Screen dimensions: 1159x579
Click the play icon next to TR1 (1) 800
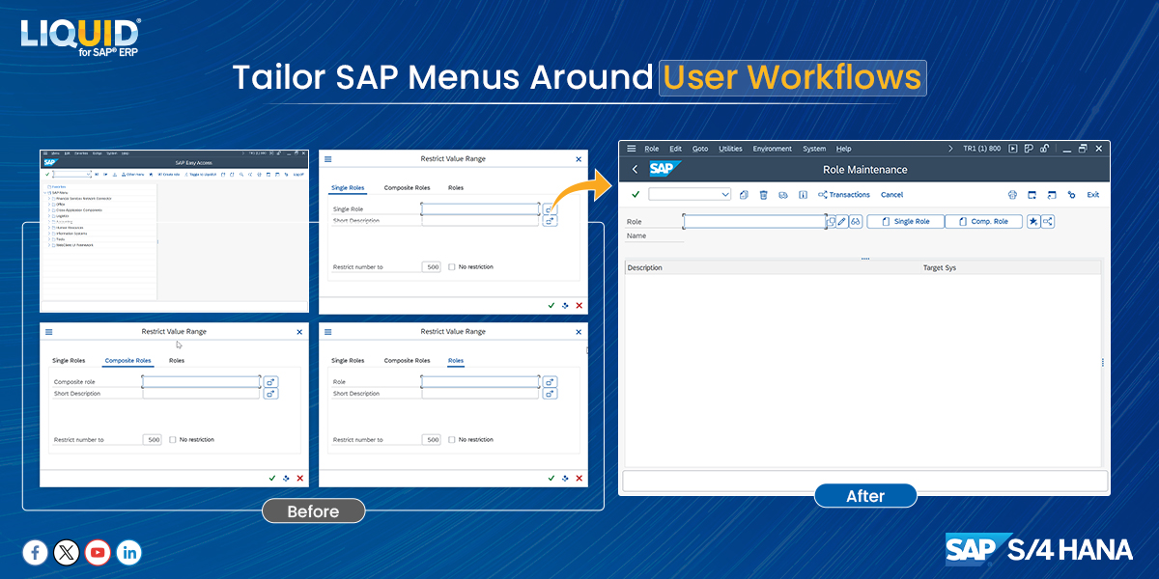point(1013,149)
